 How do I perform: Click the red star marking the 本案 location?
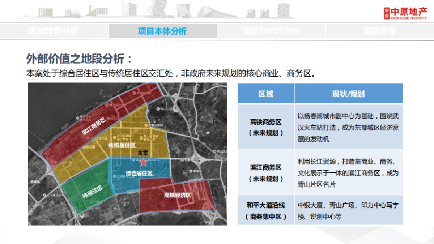pyautogui.click(x=144, y=163)
